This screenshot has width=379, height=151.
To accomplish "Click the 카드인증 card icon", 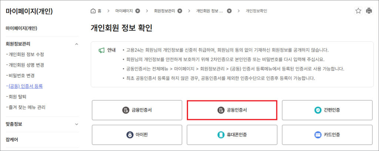I will (x=317, y=135).
